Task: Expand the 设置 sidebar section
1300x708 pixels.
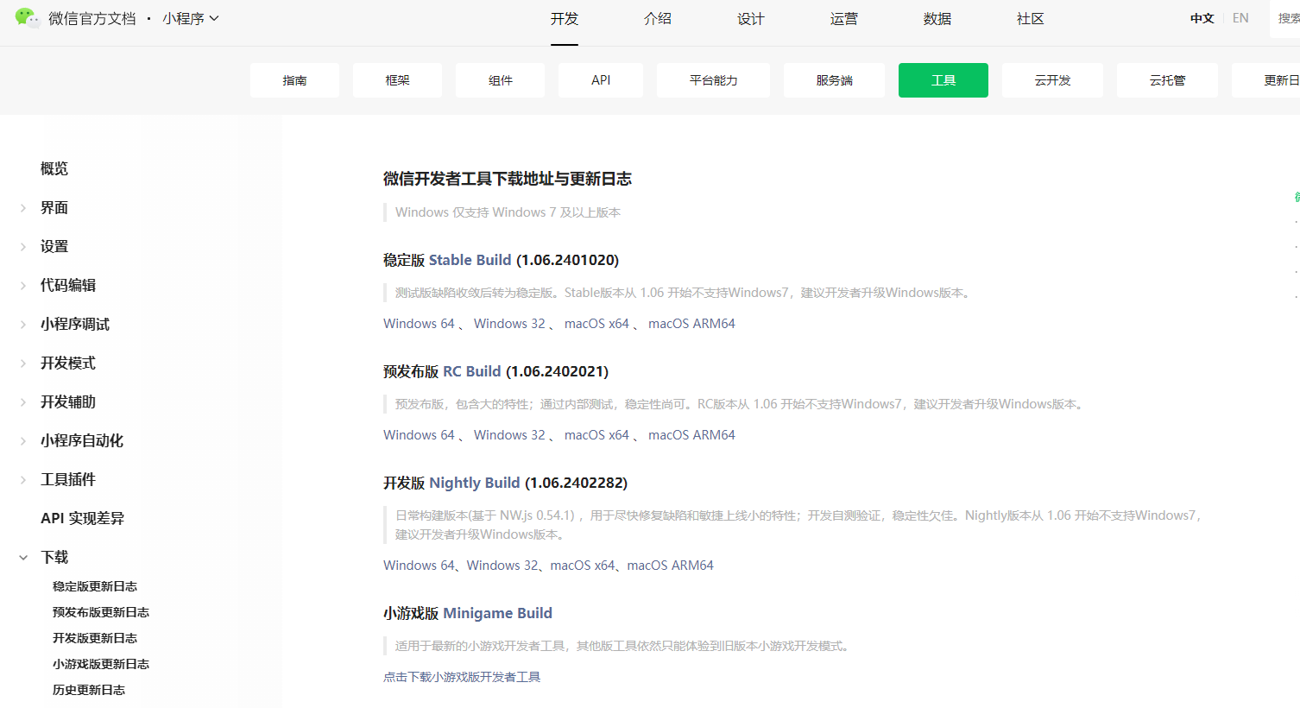Action: (x=54, y=246)
